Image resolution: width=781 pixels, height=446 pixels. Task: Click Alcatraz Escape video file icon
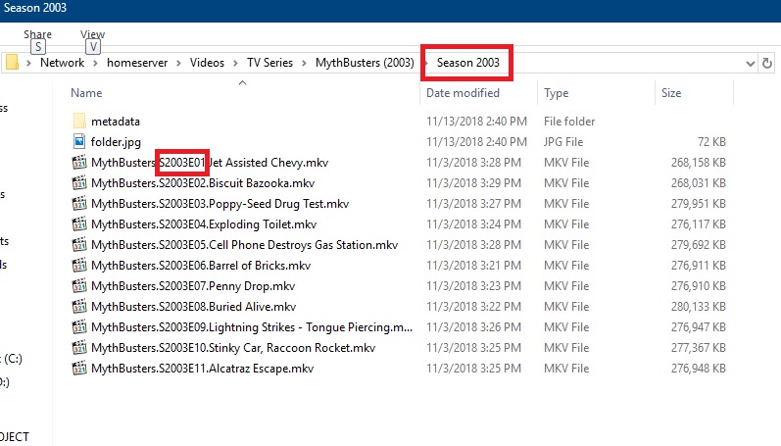click(x=79, y=369)
